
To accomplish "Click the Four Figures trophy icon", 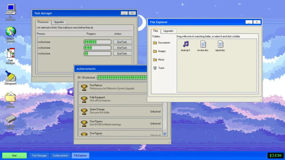I will pyautogui.click(x=84, y=123).
